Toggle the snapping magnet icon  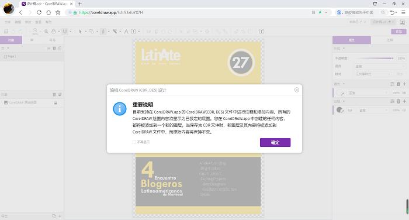[x=65, y=32]
